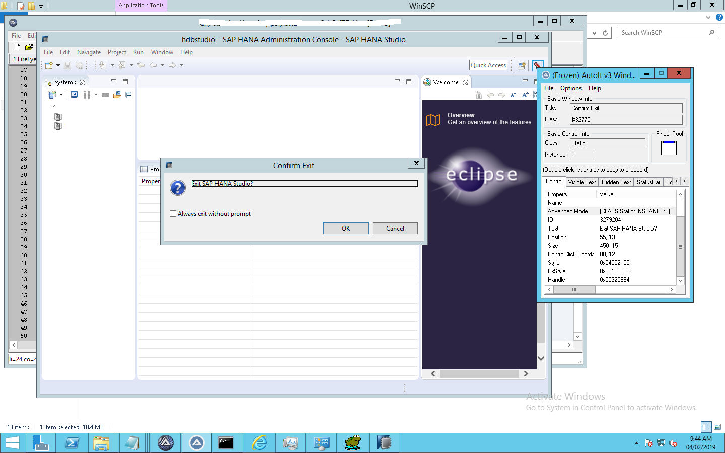The image size is (725, 453).
Task: Click the Search WinSCP input box
Action: tap(668, 33)
